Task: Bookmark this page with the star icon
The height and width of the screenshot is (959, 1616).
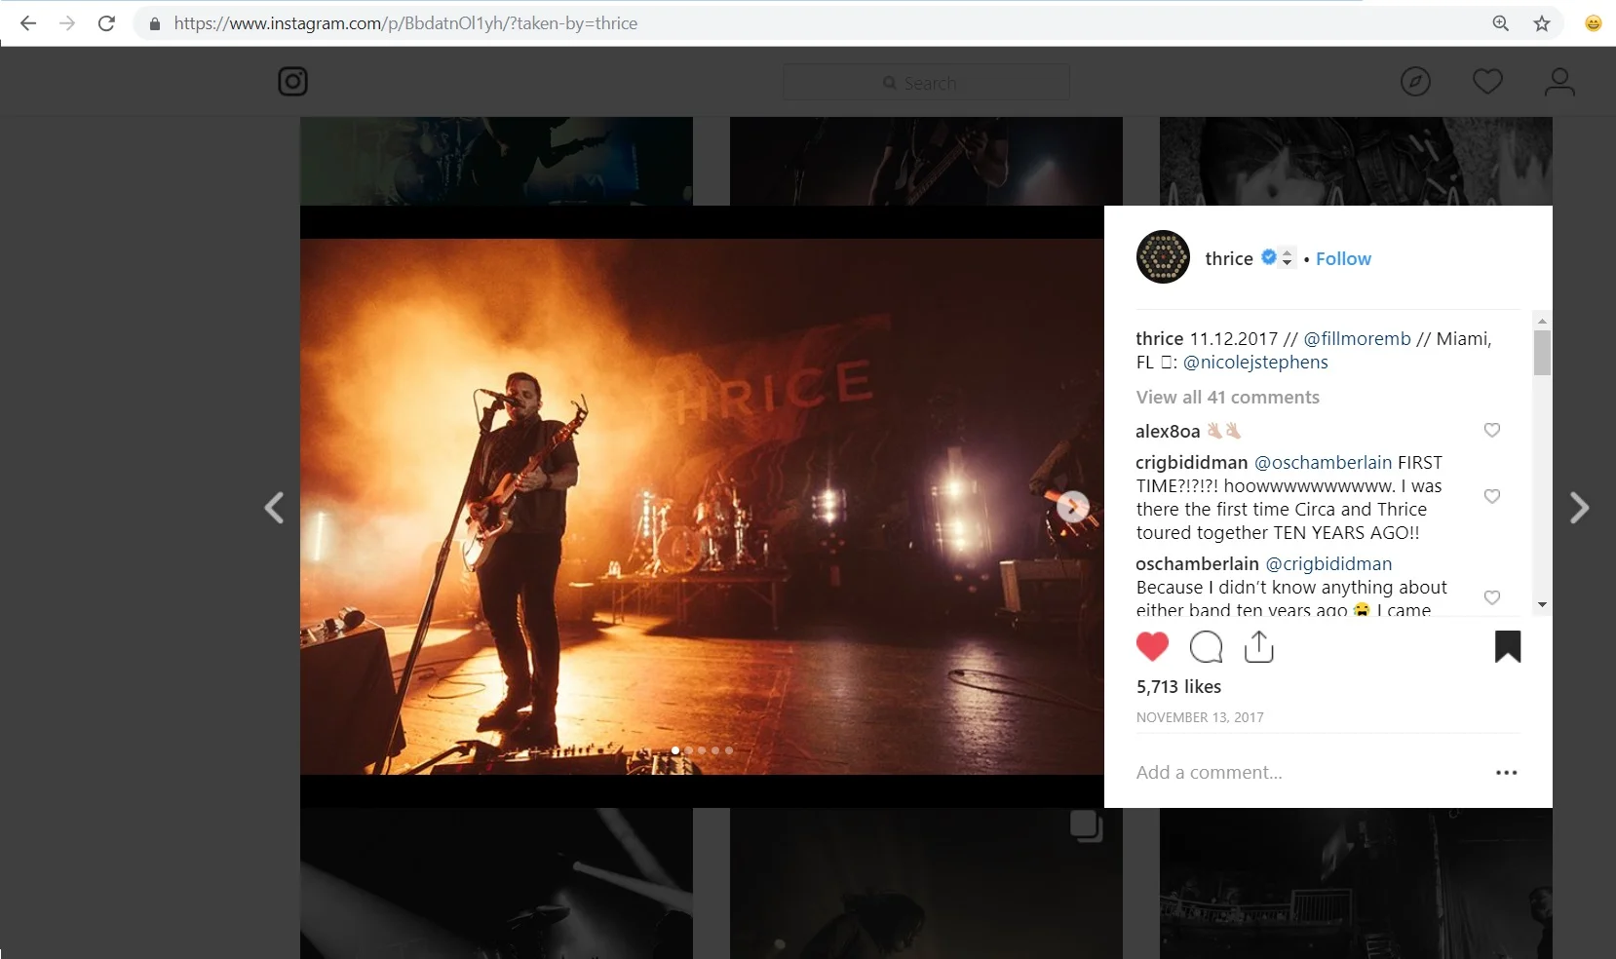Action: point(1542,23)
